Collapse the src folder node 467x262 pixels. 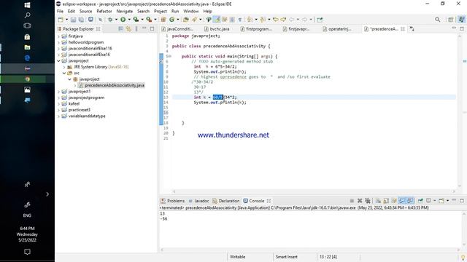[64, 73]
